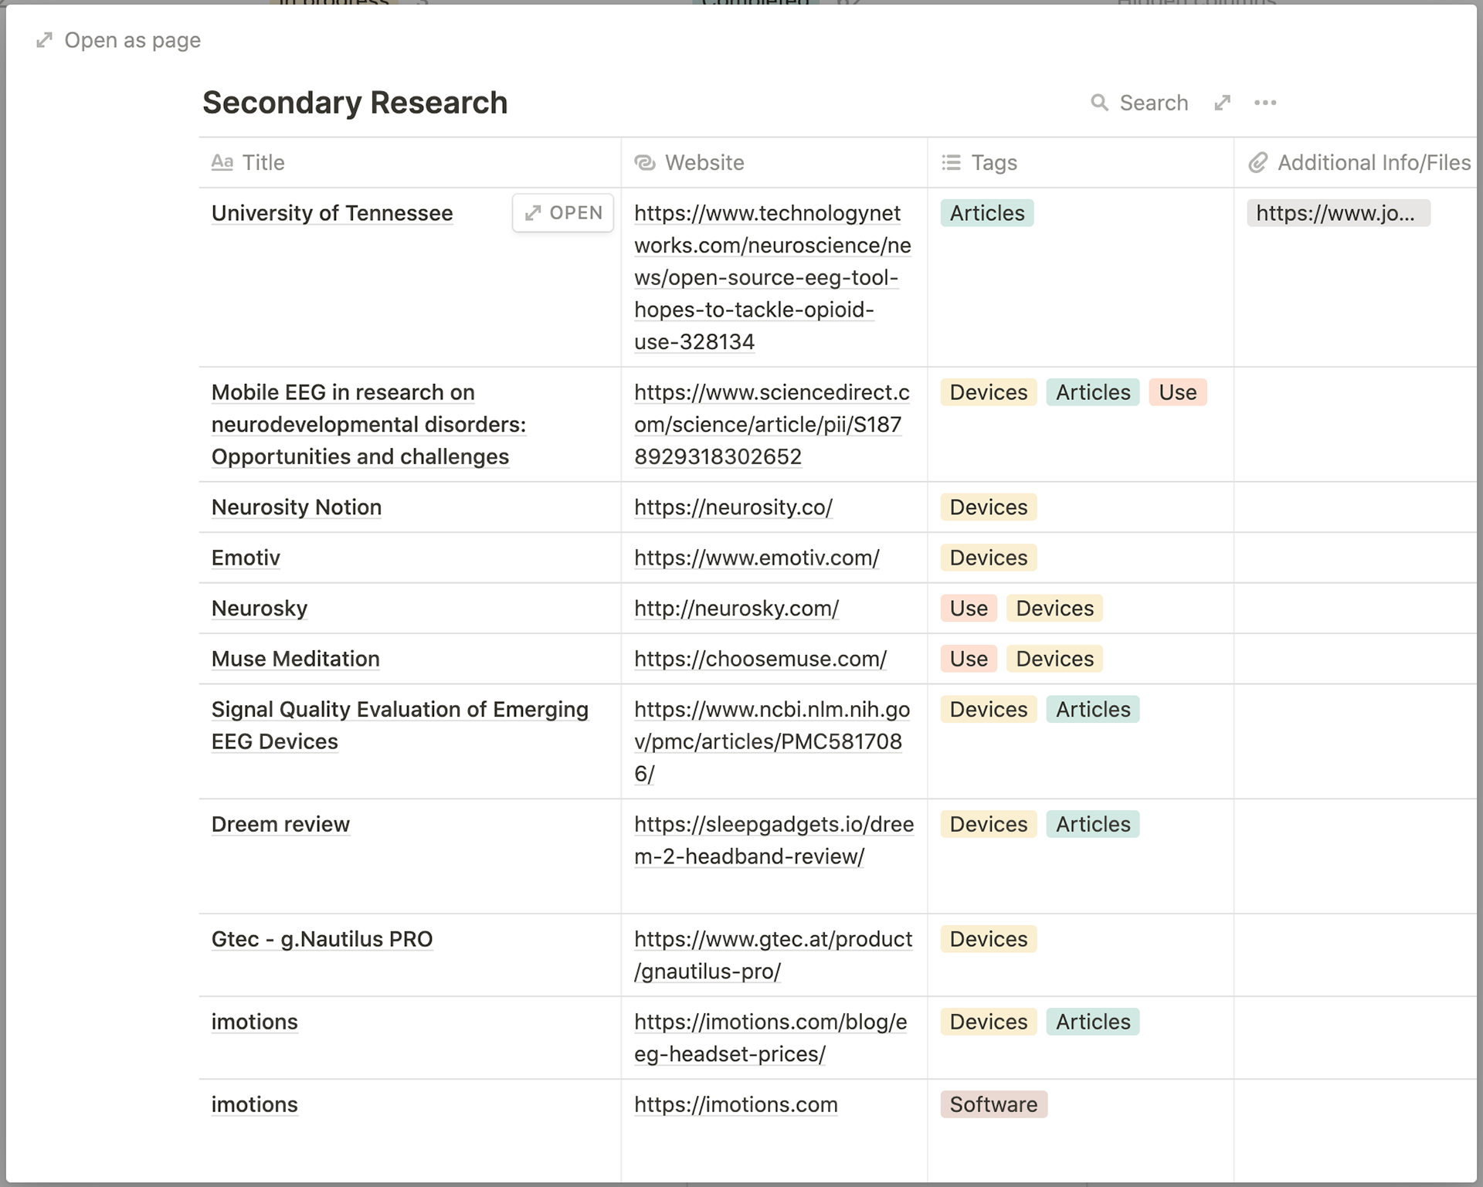Click Articles tag in Dreem review row
The image size is (1483, 1187).
(1092, 824)
